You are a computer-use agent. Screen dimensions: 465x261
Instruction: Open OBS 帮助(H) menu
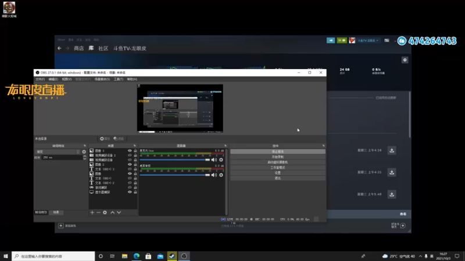tap(132, 79)
